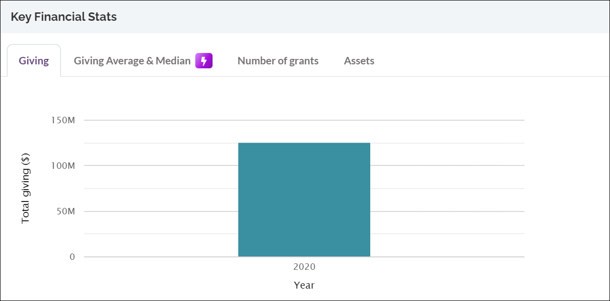This screenshot has height=301, width=610.
Task: Click the lightning icon next to Giving Average & Median
Action: click(203, 60)
